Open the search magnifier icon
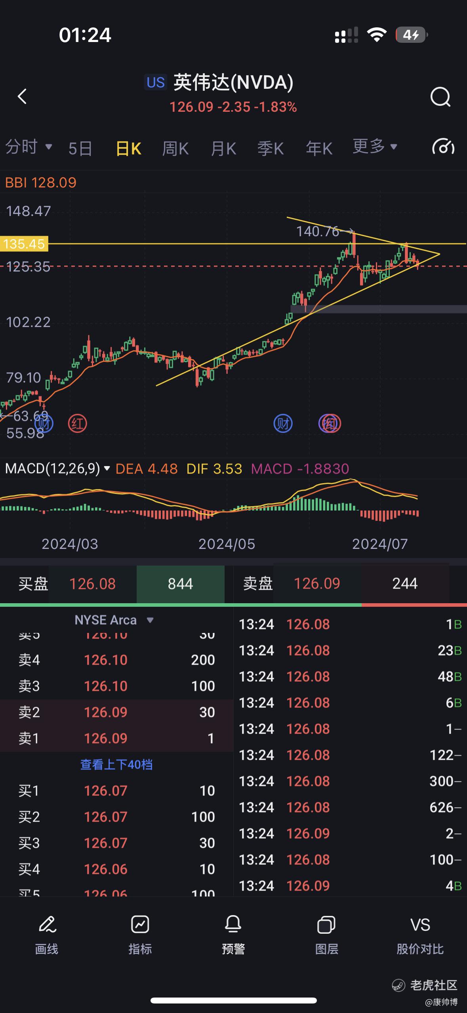This screenshot has width=467, height=1013. (x=440, y=96)
